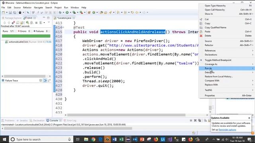Choose Debug As in context menu

click(226, 72)
